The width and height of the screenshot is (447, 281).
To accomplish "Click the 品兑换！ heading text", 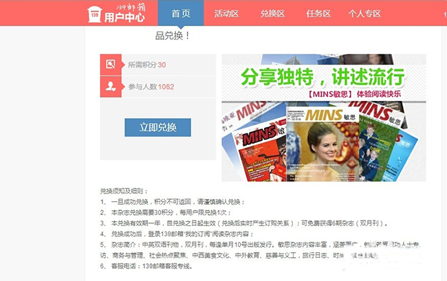I will coord(173,36).
